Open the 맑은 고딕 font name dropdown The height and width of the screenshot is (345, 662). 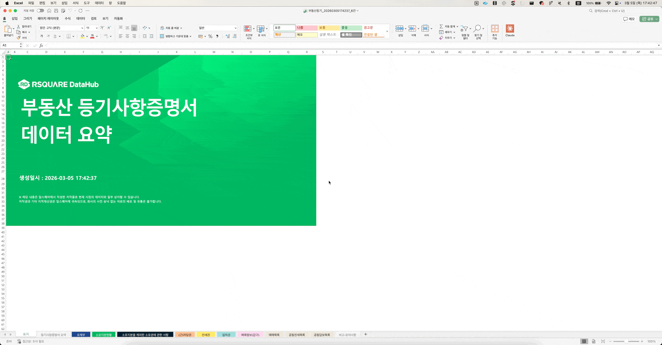point(82,28)
